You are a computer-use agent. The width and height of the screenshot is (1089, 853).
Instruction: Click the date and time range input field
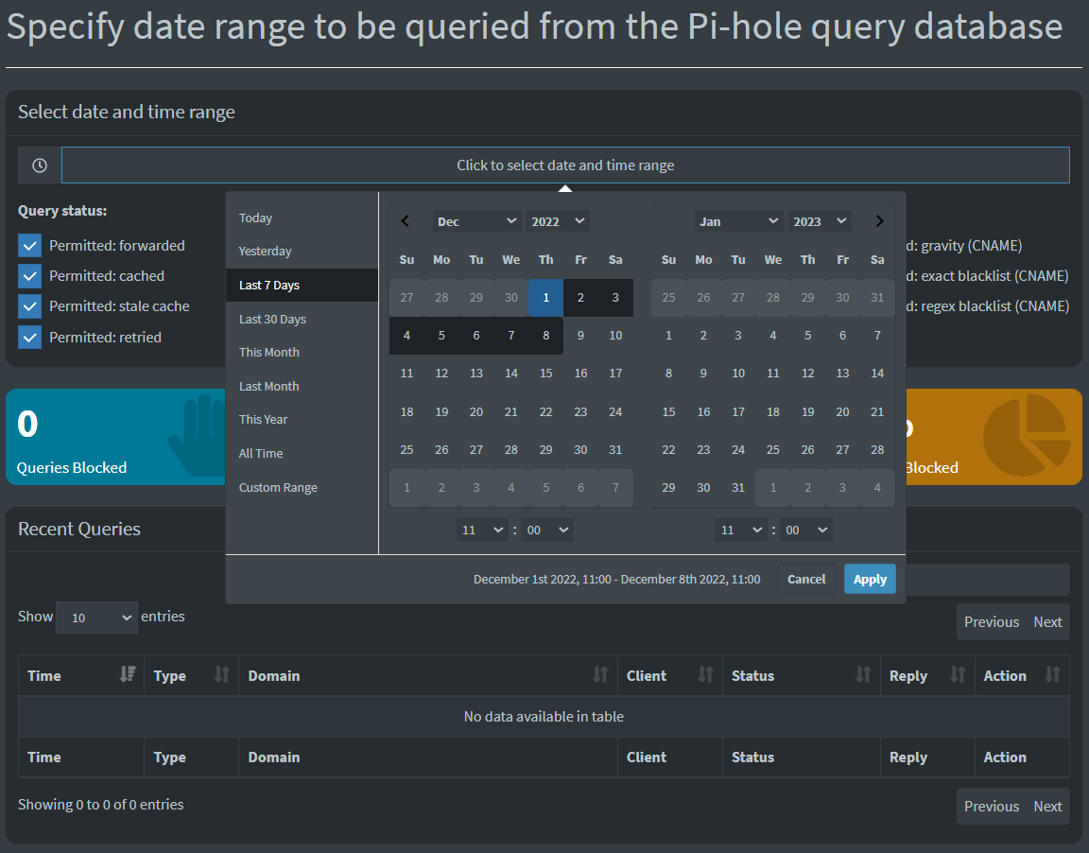click(565, 165)
